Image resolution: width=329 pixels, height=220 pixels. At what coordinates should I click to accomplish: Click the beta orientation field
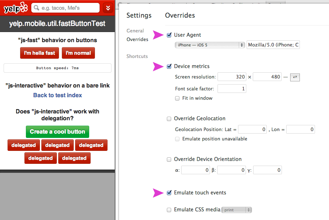click(232, 170)
